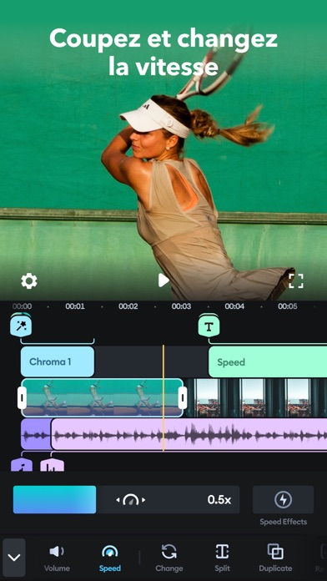This screenshot has height=581, width=327.
Task: Open the Volume tool
Action: tap(57, 558)
